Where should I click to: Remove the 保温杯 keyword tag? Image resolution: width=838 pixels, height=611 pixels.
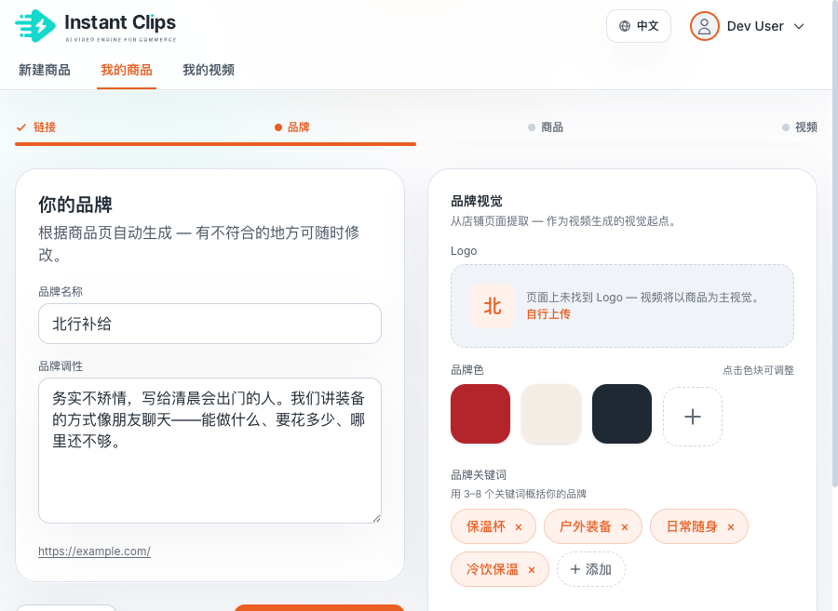coord(519,527)
